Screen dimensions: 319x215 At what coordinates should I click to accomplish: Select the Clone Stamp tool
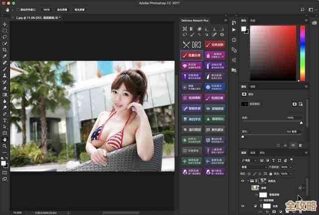point(4,75)
